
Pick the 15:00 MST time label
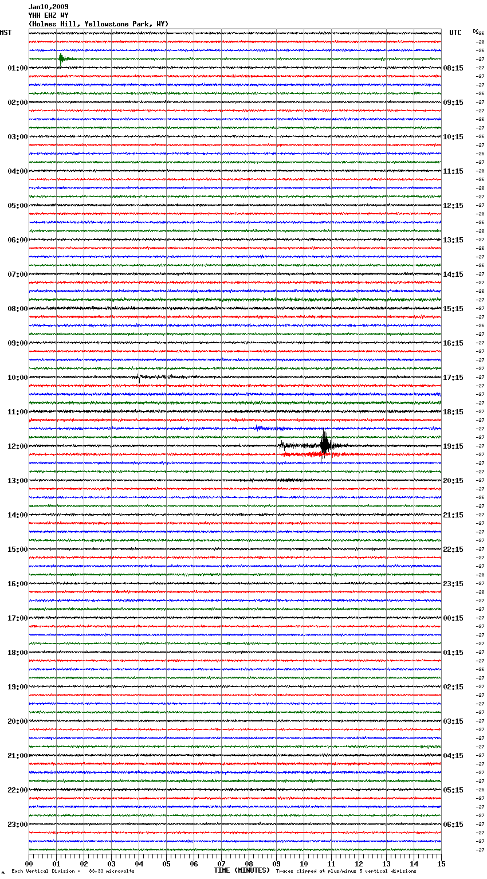tap(18, 550)
